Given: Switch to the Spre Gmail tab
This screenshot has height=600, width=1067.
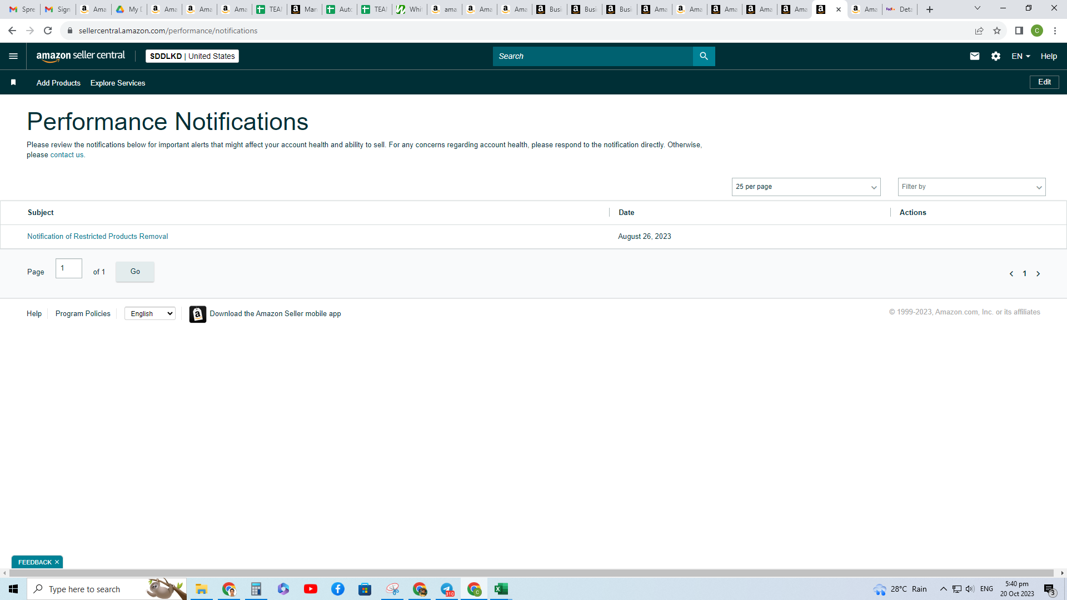Looking at the screenshot, I should click(23, 9).
